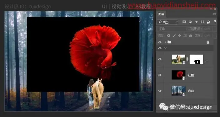Click the prevent artboard auto-nesting lock icon
This screenshot has height=117, width=220.
185,35
